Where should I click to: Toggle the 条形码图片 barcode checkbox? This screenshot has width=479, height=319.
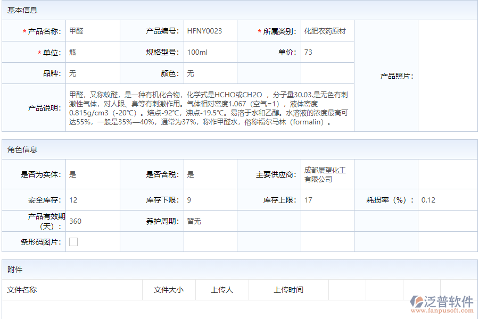point(72,241)
